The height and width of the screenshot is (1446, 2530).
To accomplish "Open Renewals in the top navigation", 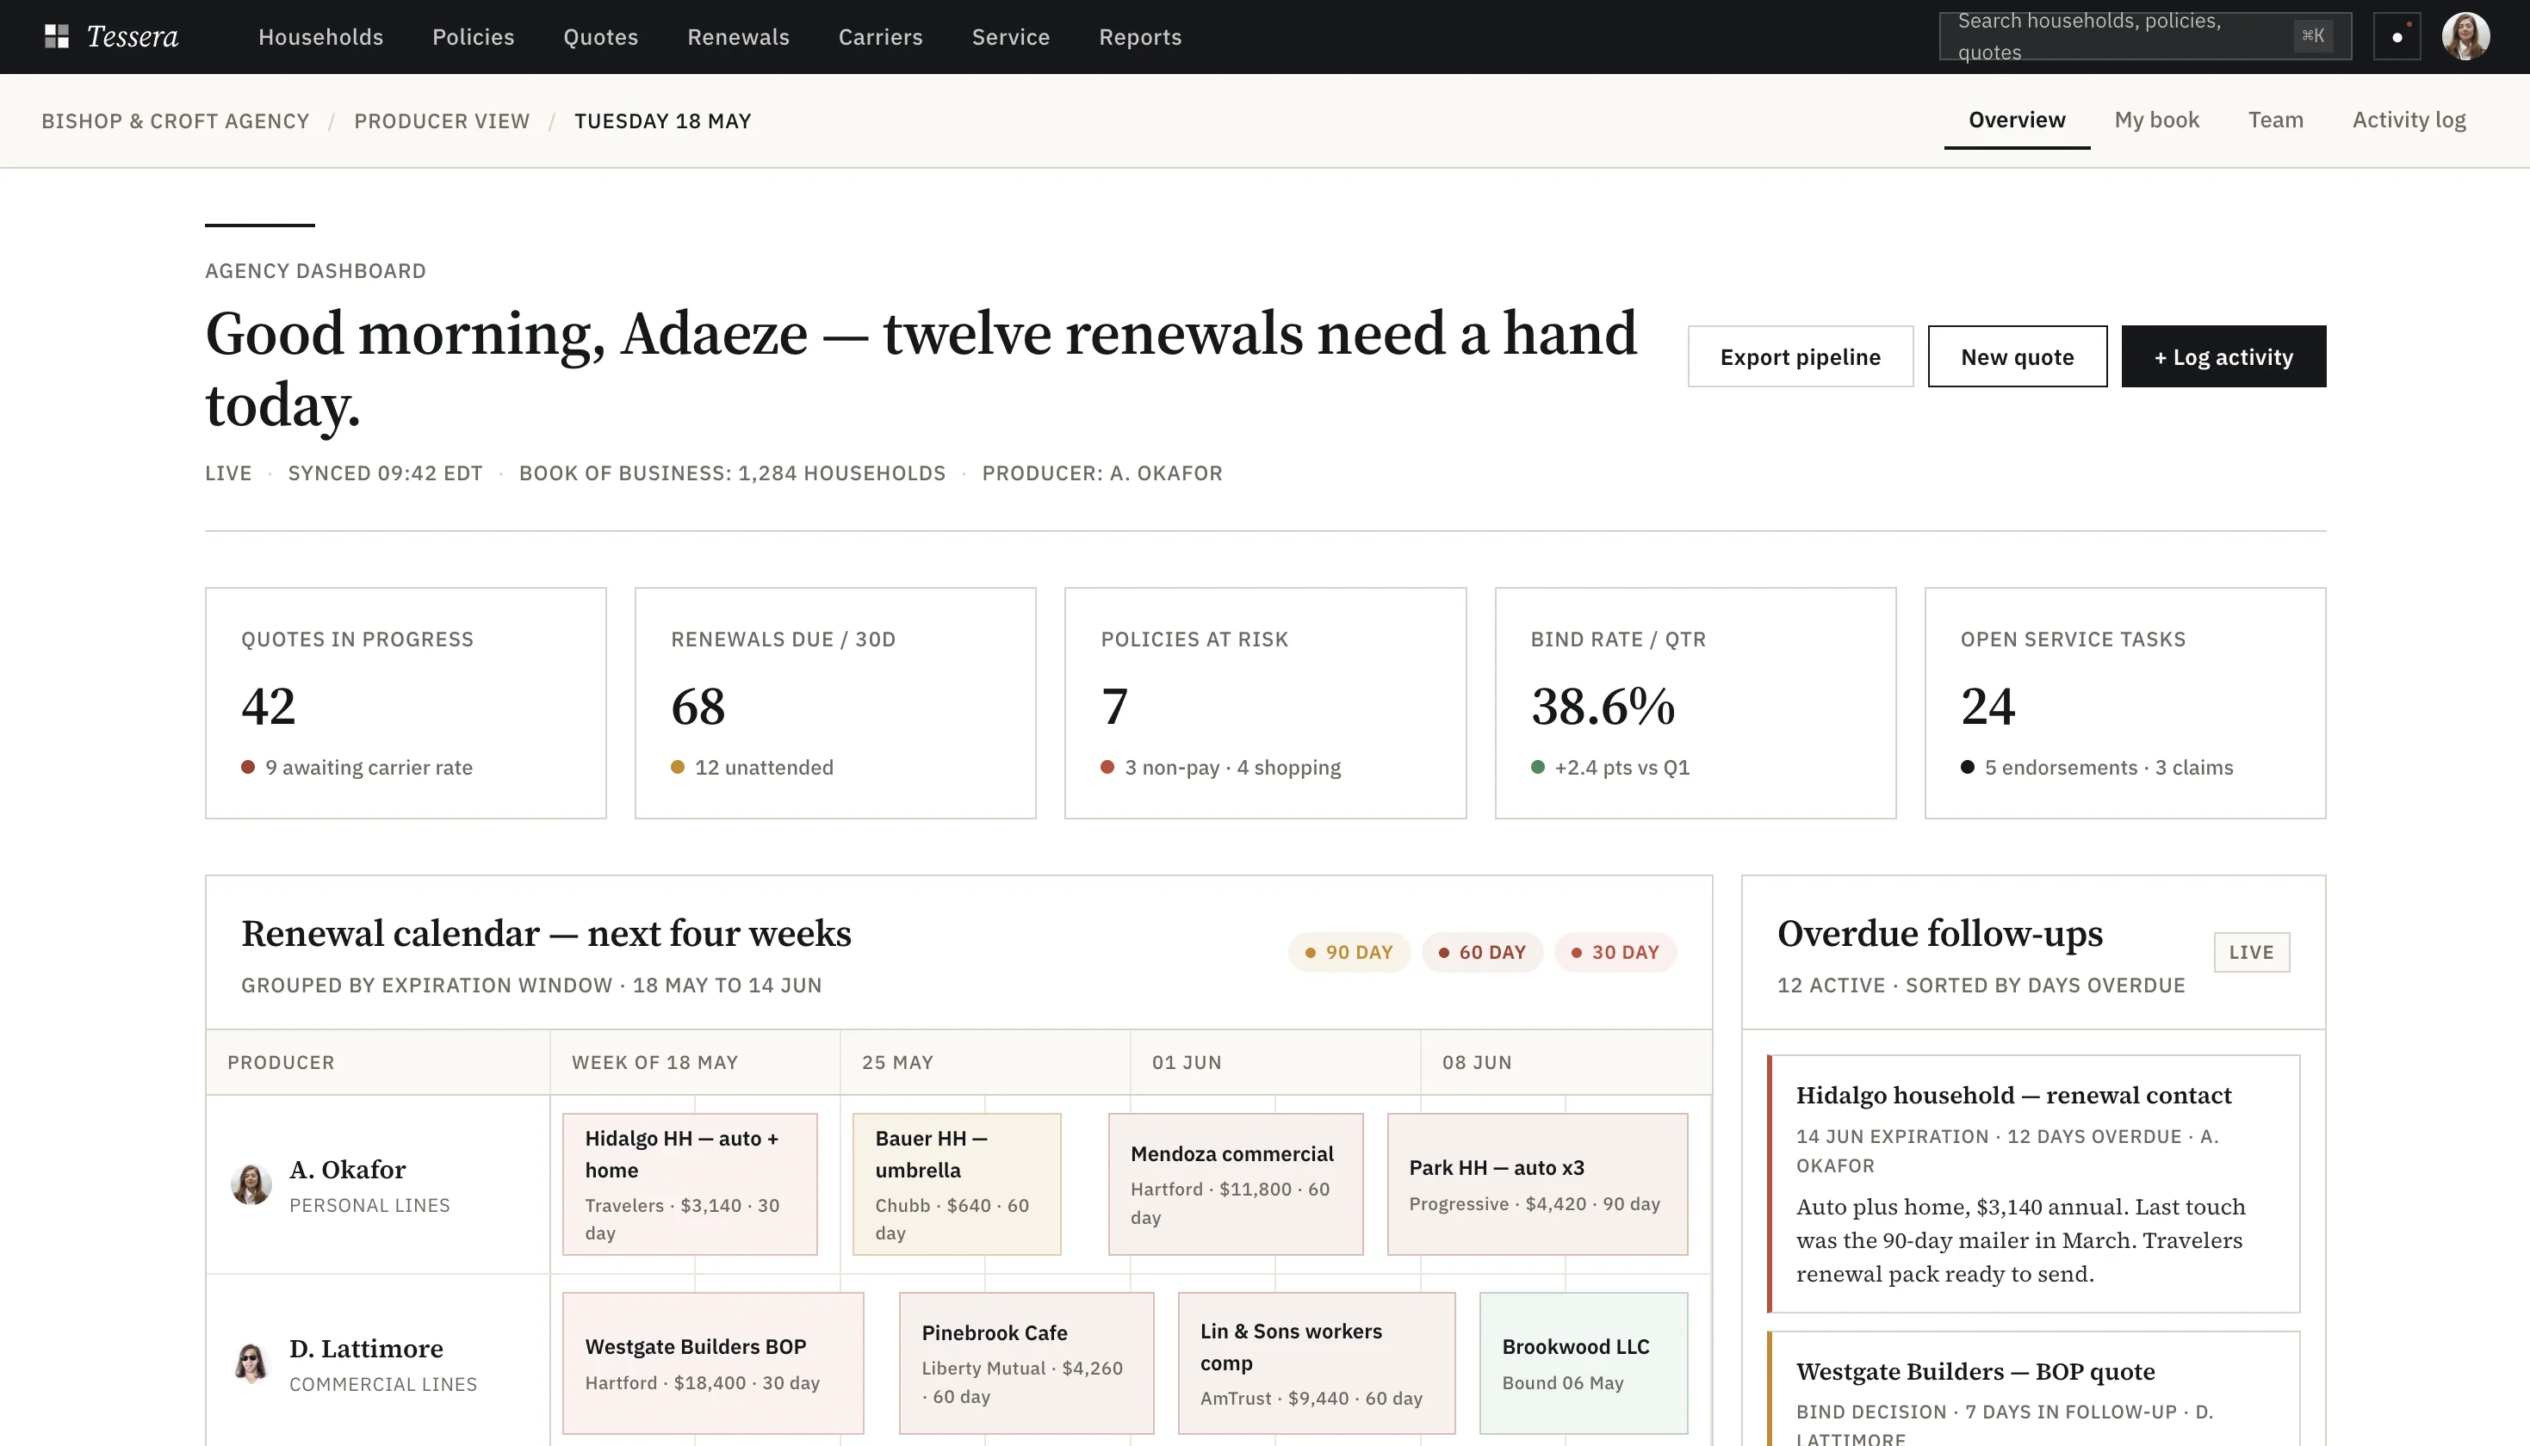I will (738, 37).
